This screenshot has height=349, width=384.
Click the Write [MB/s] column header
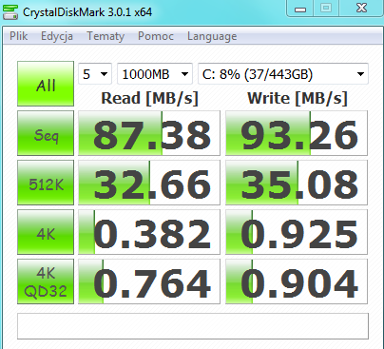pos(298,98)
